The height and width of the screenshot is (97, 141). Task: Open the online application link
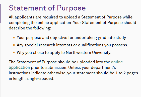(117, 62)
